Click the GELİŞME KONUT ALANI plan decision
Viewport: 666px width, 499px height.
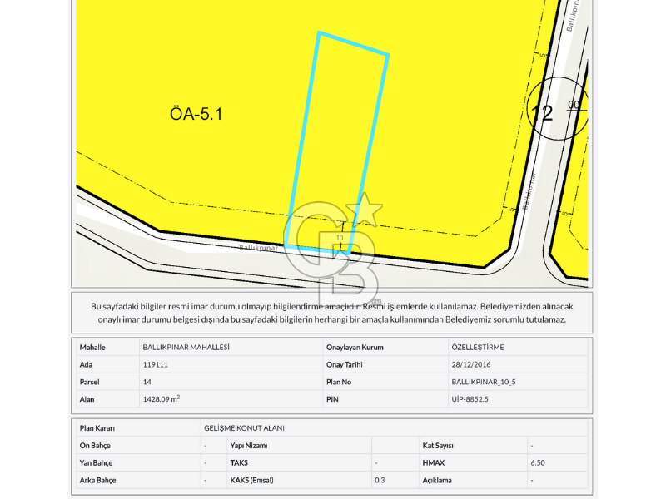click(x=244, y=428)
